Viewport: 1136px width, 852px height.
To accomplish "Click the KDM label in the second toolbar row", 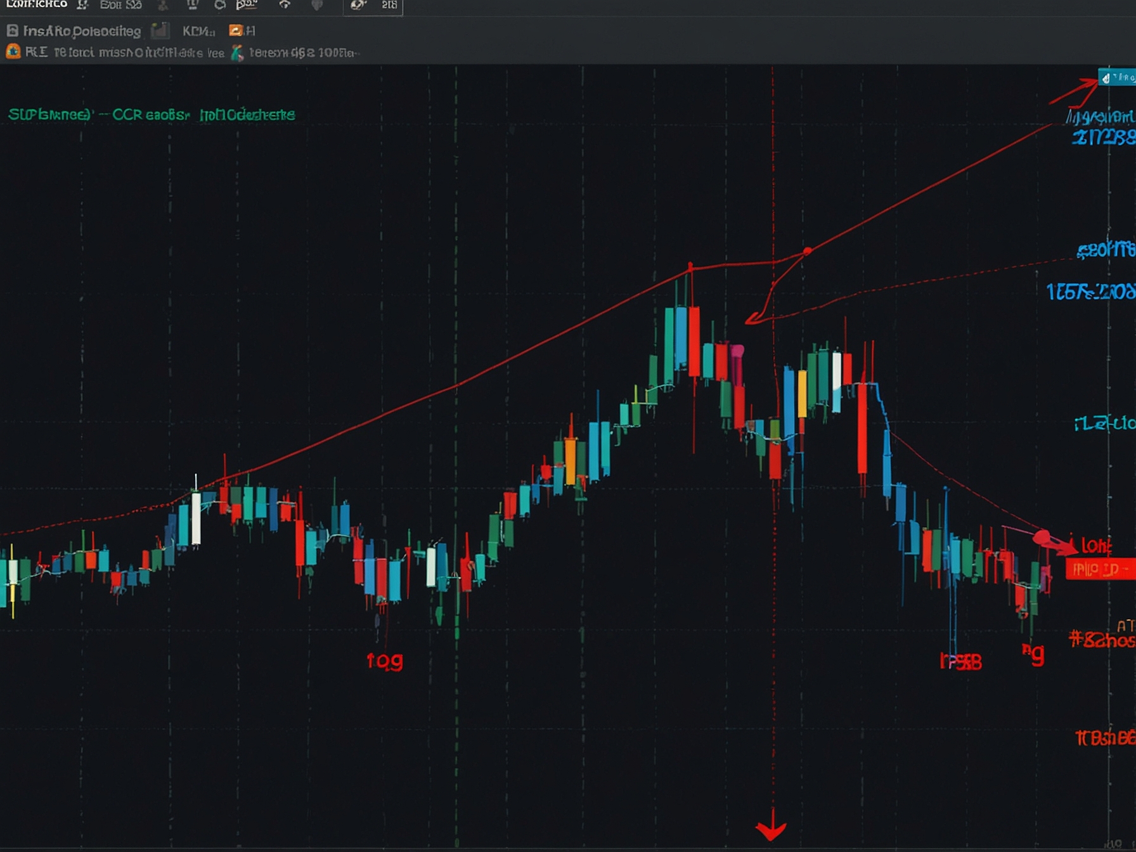I will click(198, 31).
